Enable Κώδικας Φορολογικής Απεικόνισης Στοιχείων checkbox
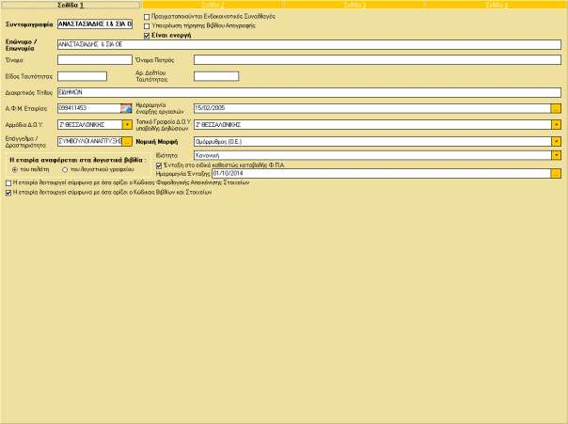 8,183
